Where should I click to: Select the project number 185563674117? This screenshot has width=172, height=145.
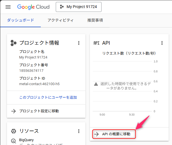(31, 71)
